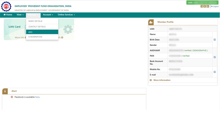Open the Online Services dropdown
Image resolution: width=220 pixels, height=135 pixels.
point(66,15)
